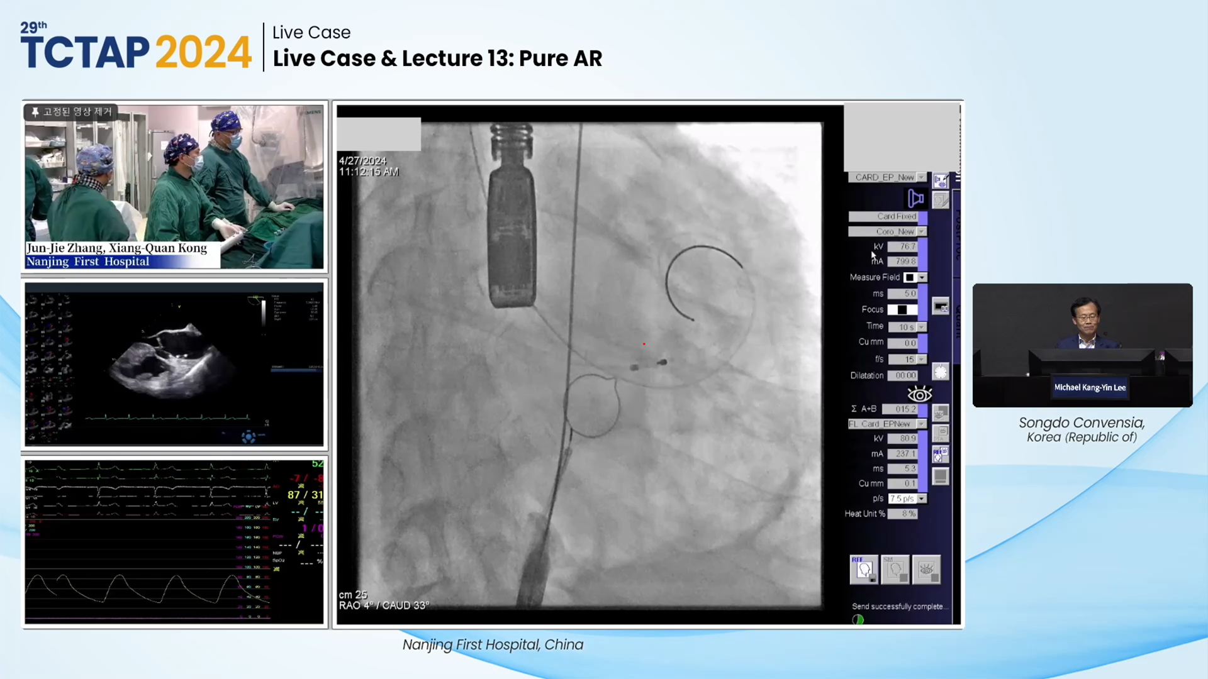1208x679 pixels.
Task: Click the large fluoroscopy eye icon
Action: pos(919,394)
